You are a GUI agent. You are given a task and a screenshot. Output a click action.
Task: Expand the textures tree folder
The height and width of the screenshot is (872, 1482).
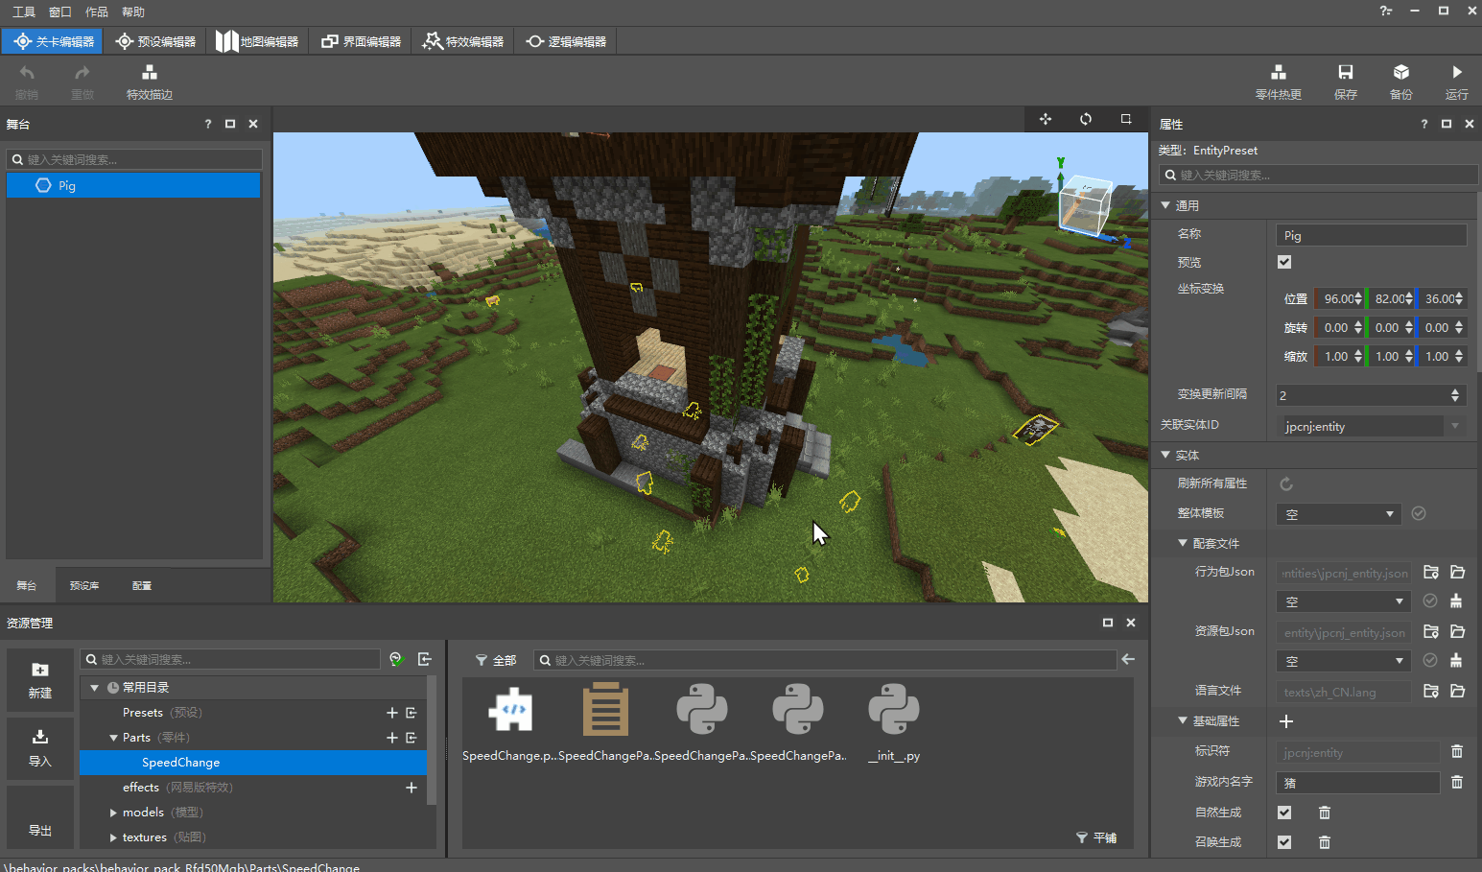[113, 837]
